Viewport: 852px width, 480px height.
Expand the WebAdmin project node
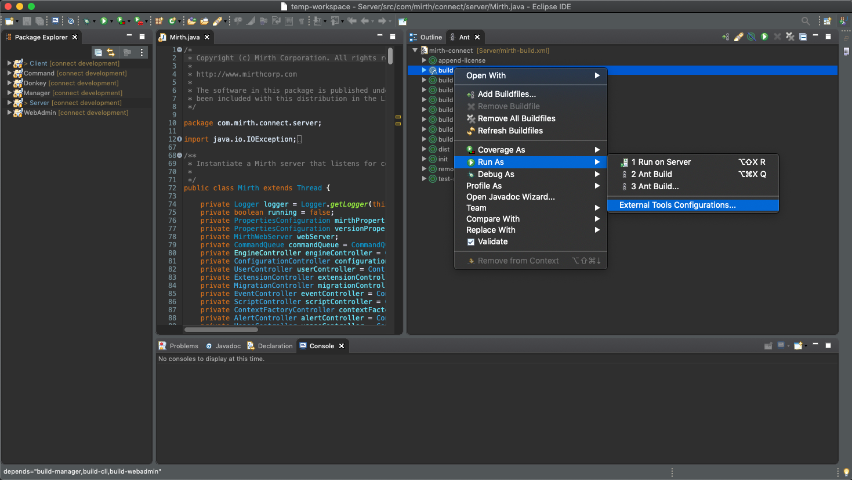click(x=9, y=113)
